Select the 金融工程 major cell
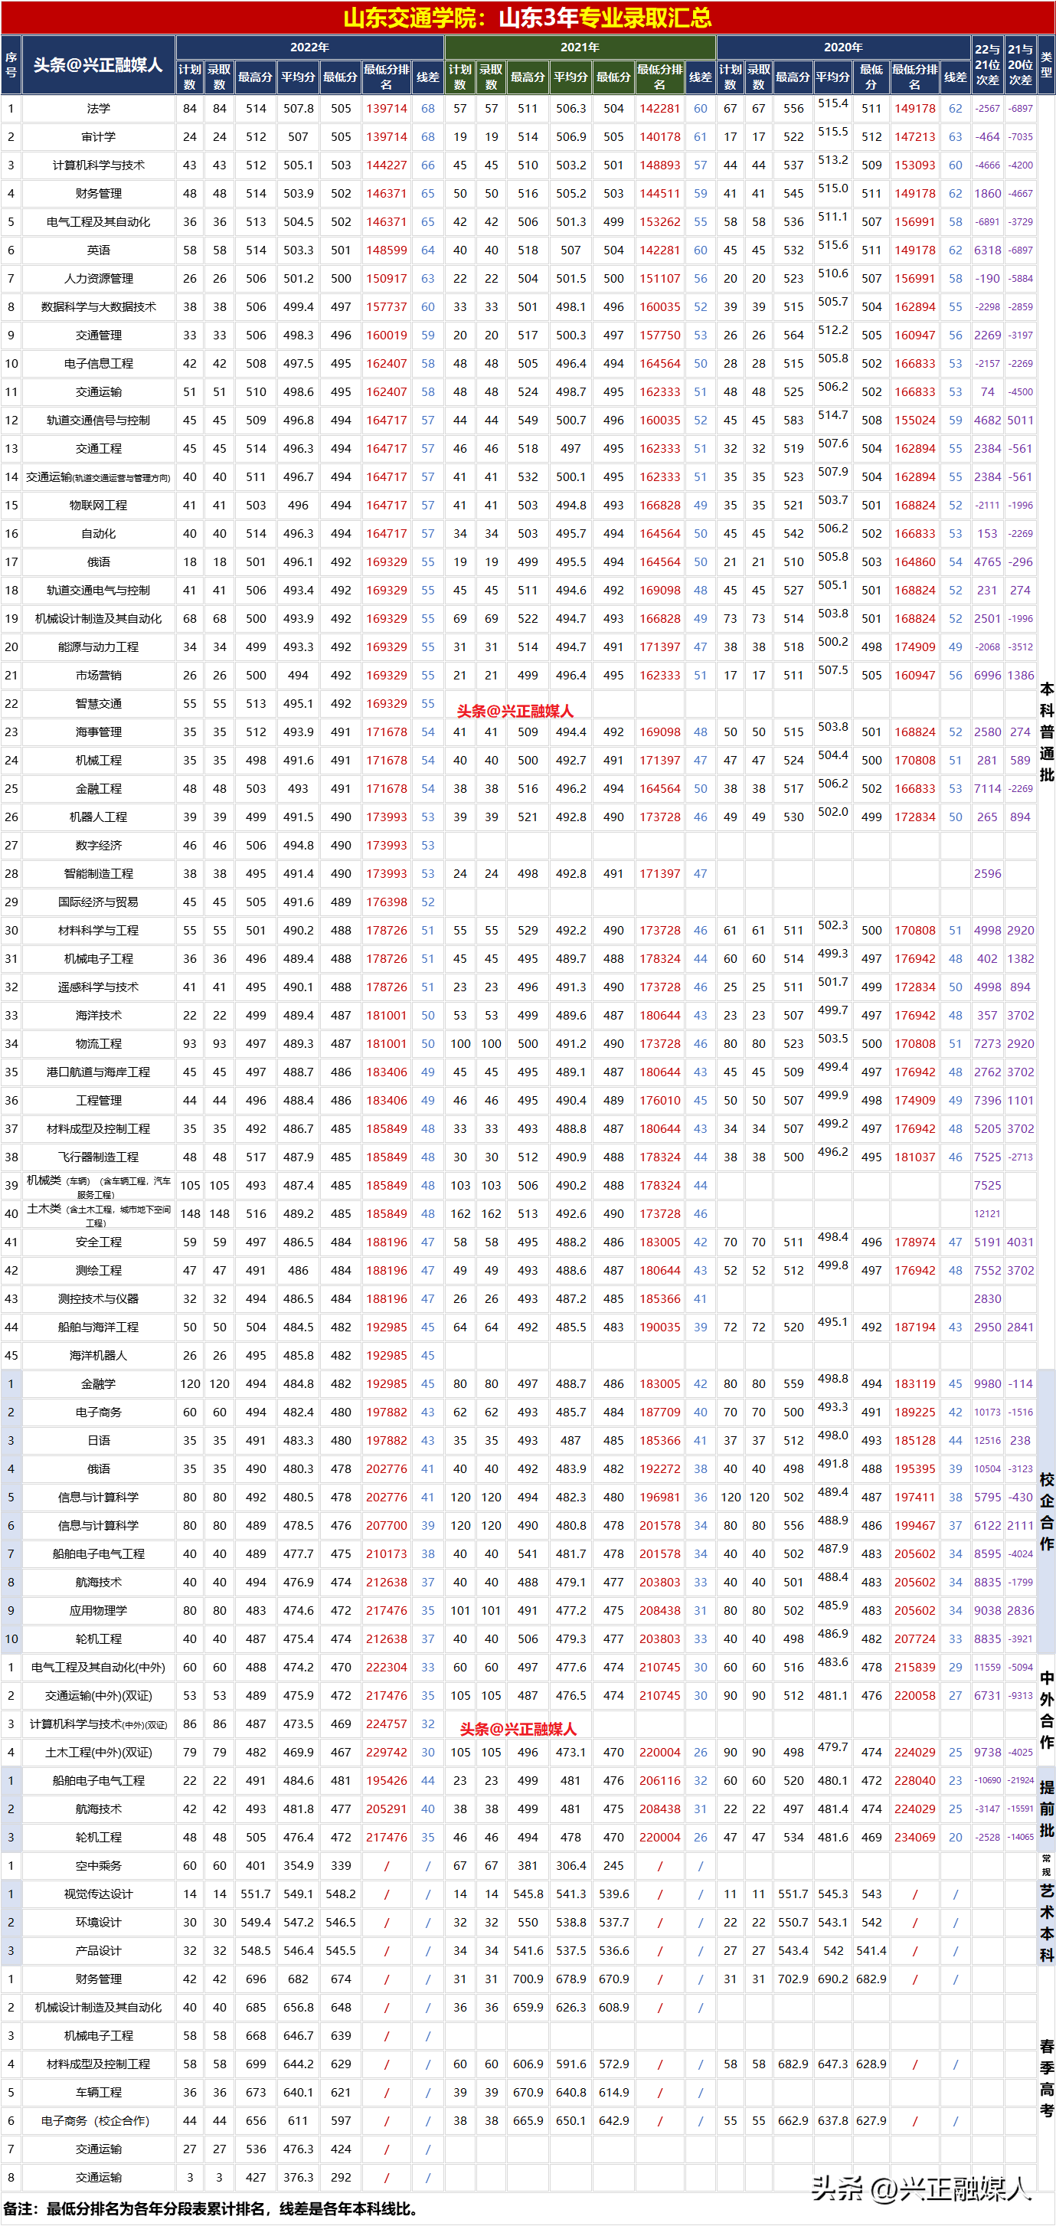This screenshot has width=1056, height=2226. pyautogui.click(x=99, y=789)
